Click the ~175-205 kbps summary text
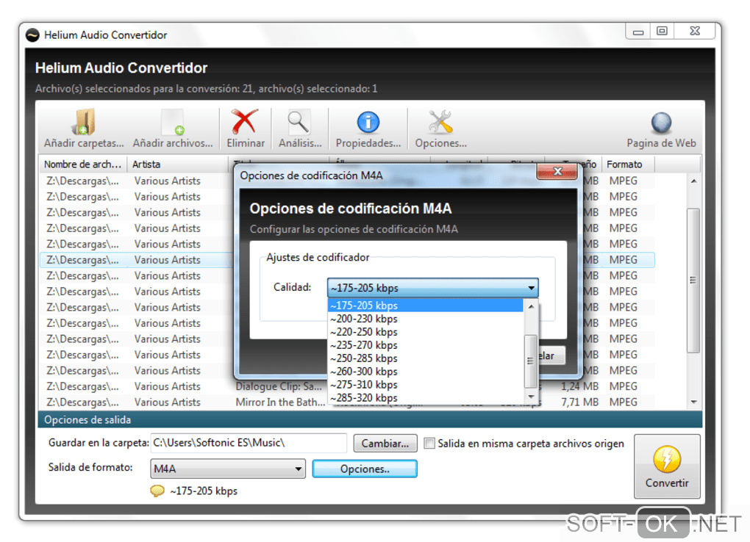Image resolution: width=750 pixels, height=542 pixels. [204, 491]
